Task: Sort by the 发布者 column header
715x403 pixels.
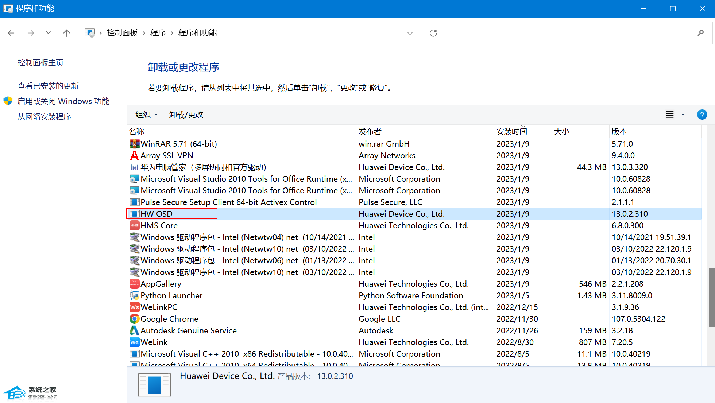Action: pos(370,131)
